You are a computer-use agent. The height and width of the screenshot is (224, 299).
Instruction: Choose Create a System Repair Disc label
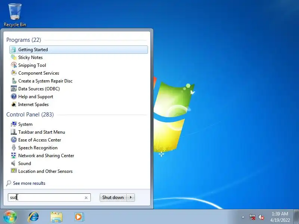pyautogui.click(x=45, y=81)
